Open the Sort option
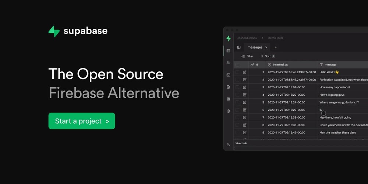The height and width of the screenshot is (184, 368). 268,56
